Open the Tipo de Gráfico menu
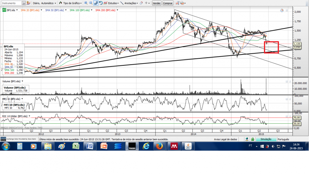The width and height of the screenshot is (309, 174). (70, 3)
